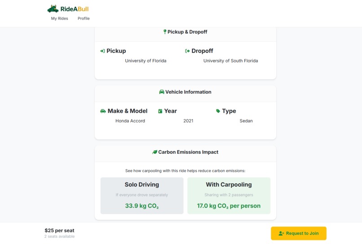Click the University of Florida pickup location
362x244 pixels.
[x=146, y=61]
